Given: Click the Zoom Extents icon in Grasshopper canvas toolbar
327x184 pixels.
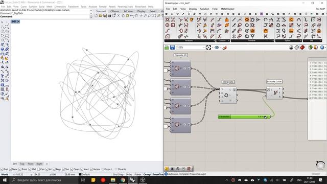Looking at the screenshot, I should [x=208, y=48].
